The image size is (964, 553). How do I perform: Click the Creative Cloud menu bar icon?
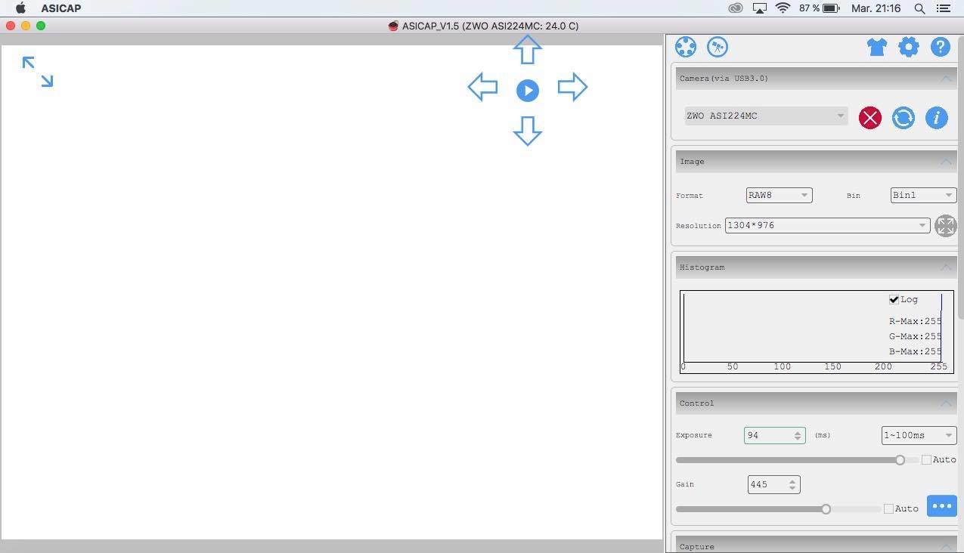click(x=735, y=8)
